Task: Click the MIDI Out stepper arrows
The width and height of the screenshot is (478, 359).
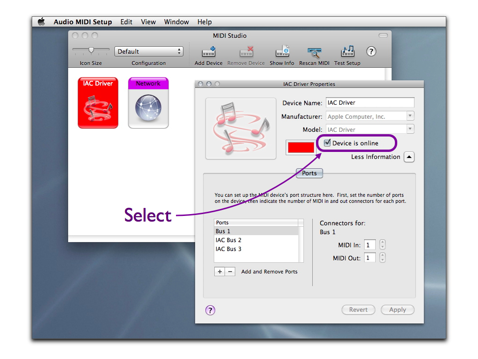Action: coord(383,258)
